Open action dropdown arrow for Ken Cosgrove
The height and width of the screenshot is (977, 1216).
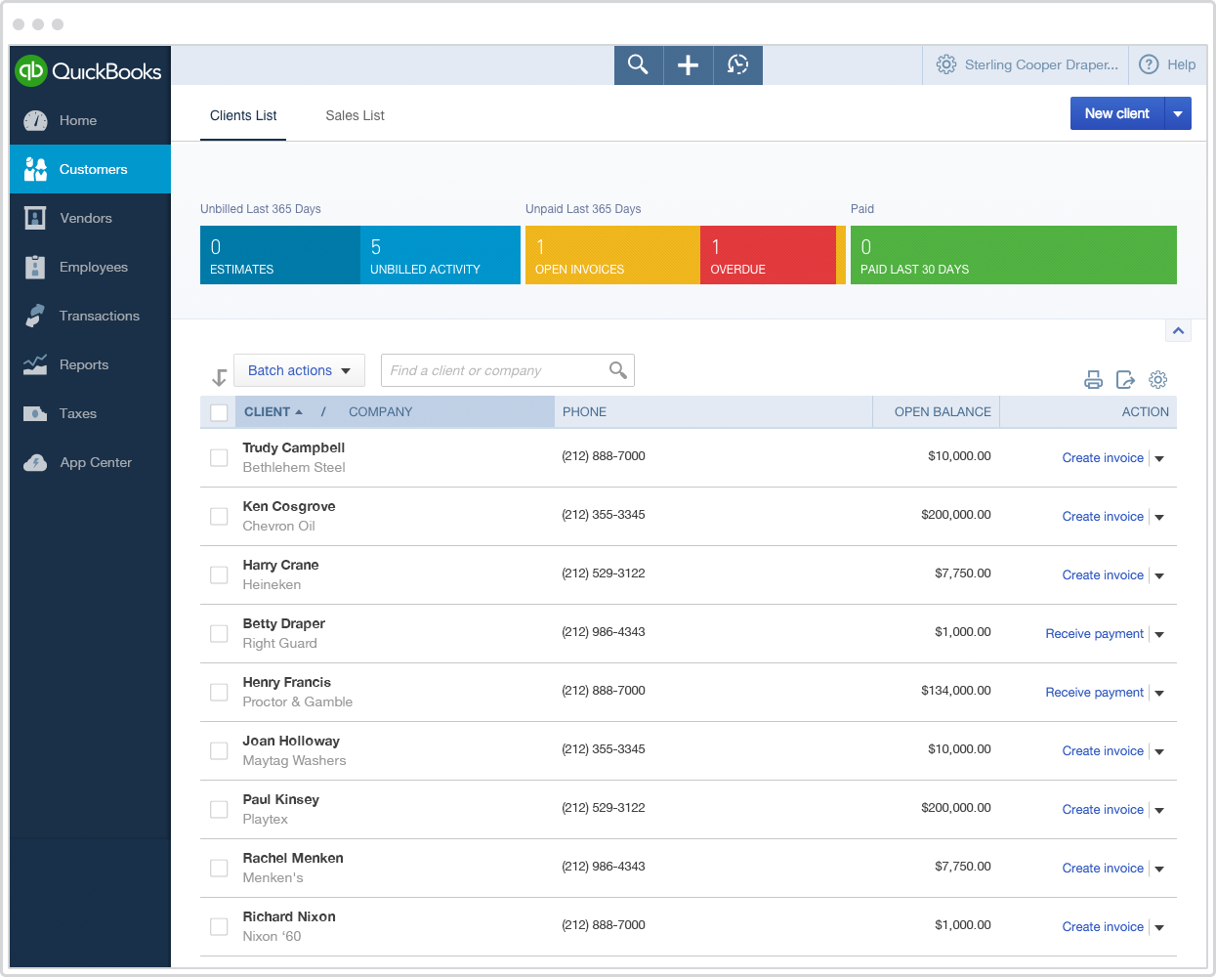click(x=1159, y=517)
